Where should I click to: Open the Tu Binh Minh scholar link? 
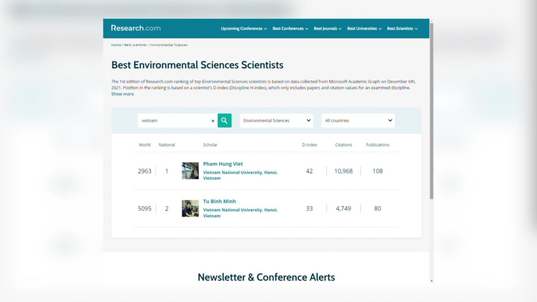tap(219, 202)
